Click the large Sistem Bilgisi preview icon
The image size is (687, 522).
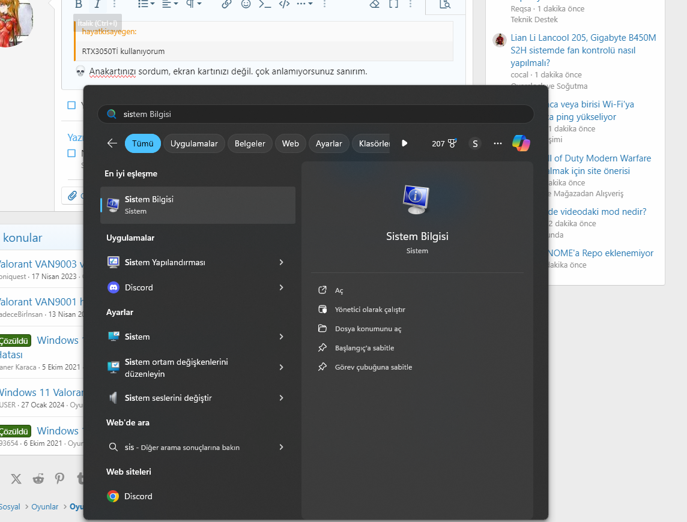tap(416, 200)
